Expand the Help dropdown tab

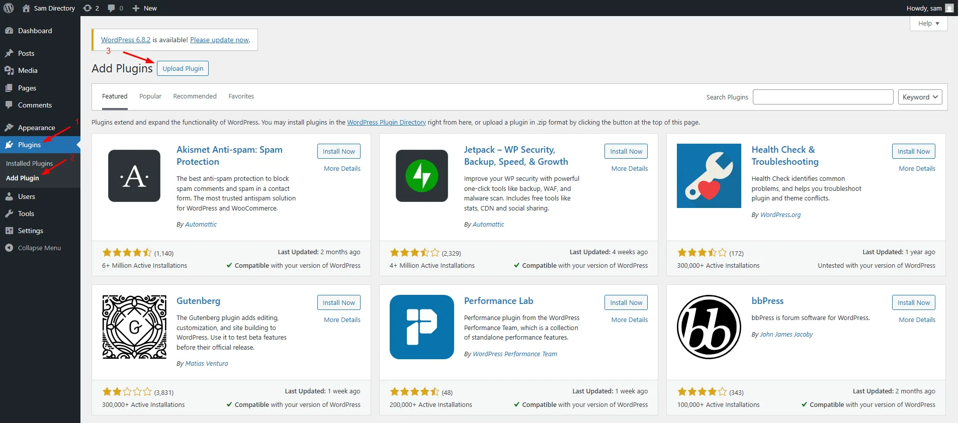coord(928,23)
